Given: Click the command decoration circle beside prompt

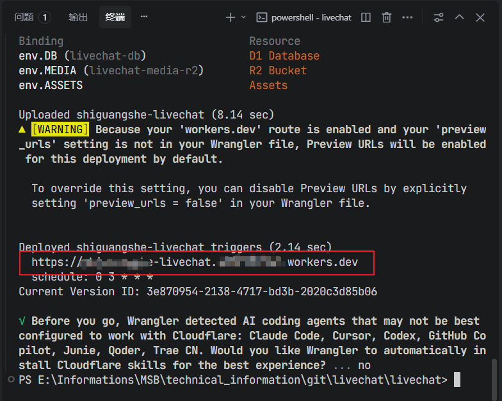Looking at the screenshot, I should point(12,379).
